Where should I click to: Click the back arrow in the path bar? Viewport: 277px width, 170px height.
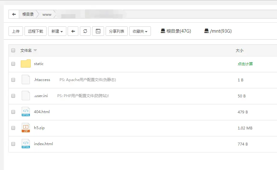(14, 14)
